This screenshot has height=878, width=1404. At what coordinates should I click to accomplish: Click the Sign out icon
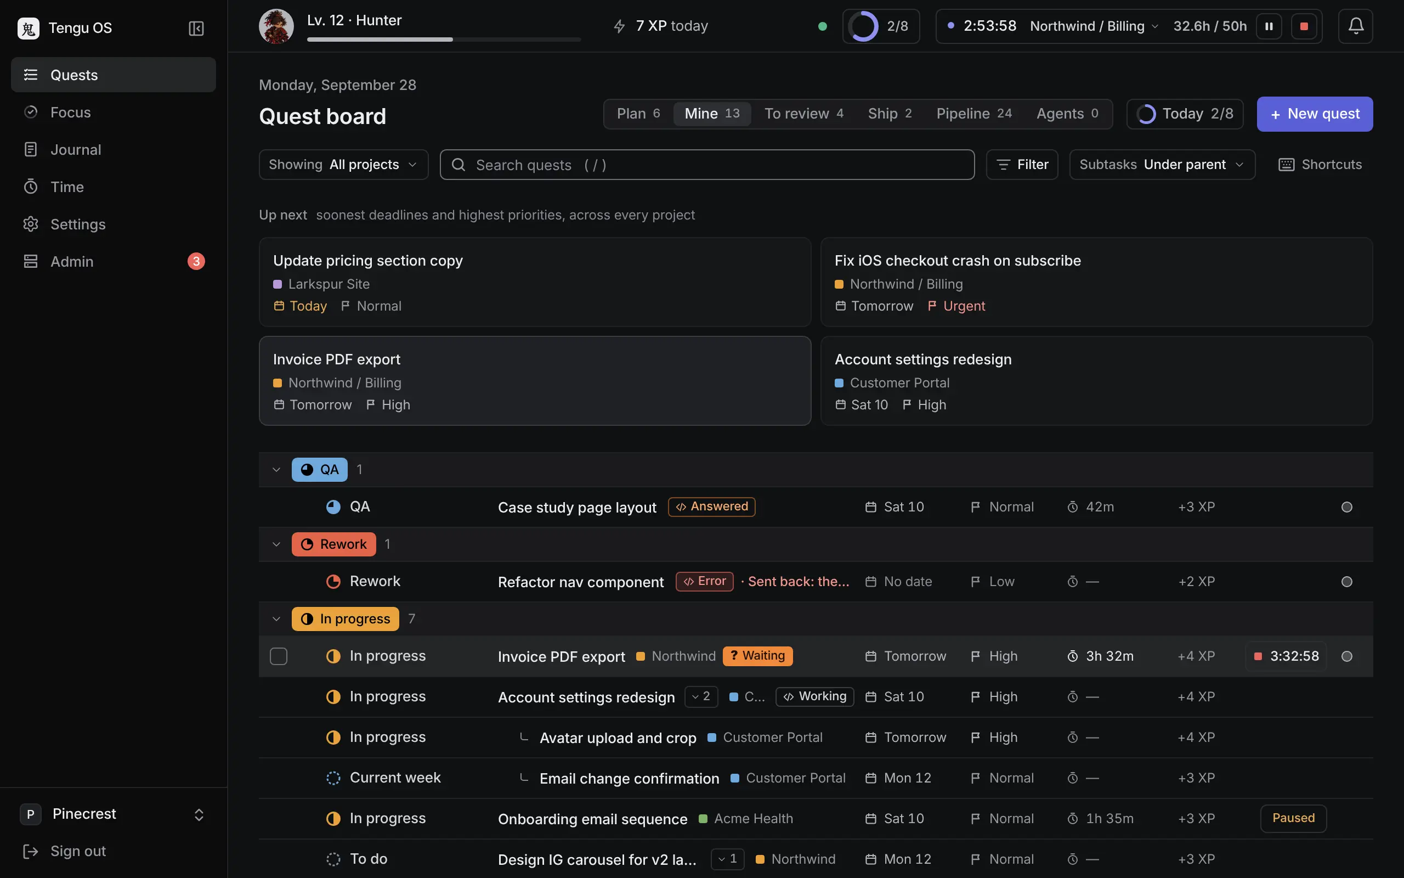pyautogui.click(x=30, y=851)
